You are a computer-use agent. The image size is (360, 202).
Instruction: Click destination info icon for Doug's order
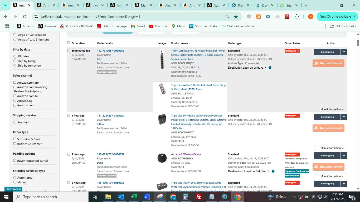pos(273,171)
